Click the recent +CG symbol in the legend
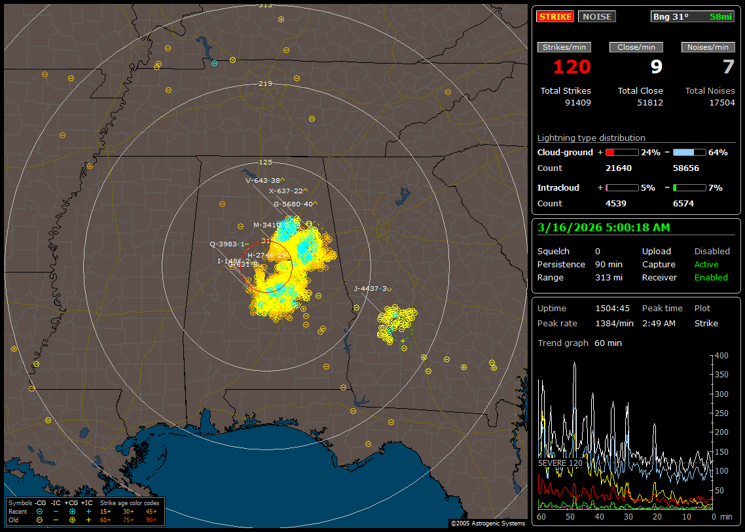Viewport: 745px width, 532px height. pos(72,511)
